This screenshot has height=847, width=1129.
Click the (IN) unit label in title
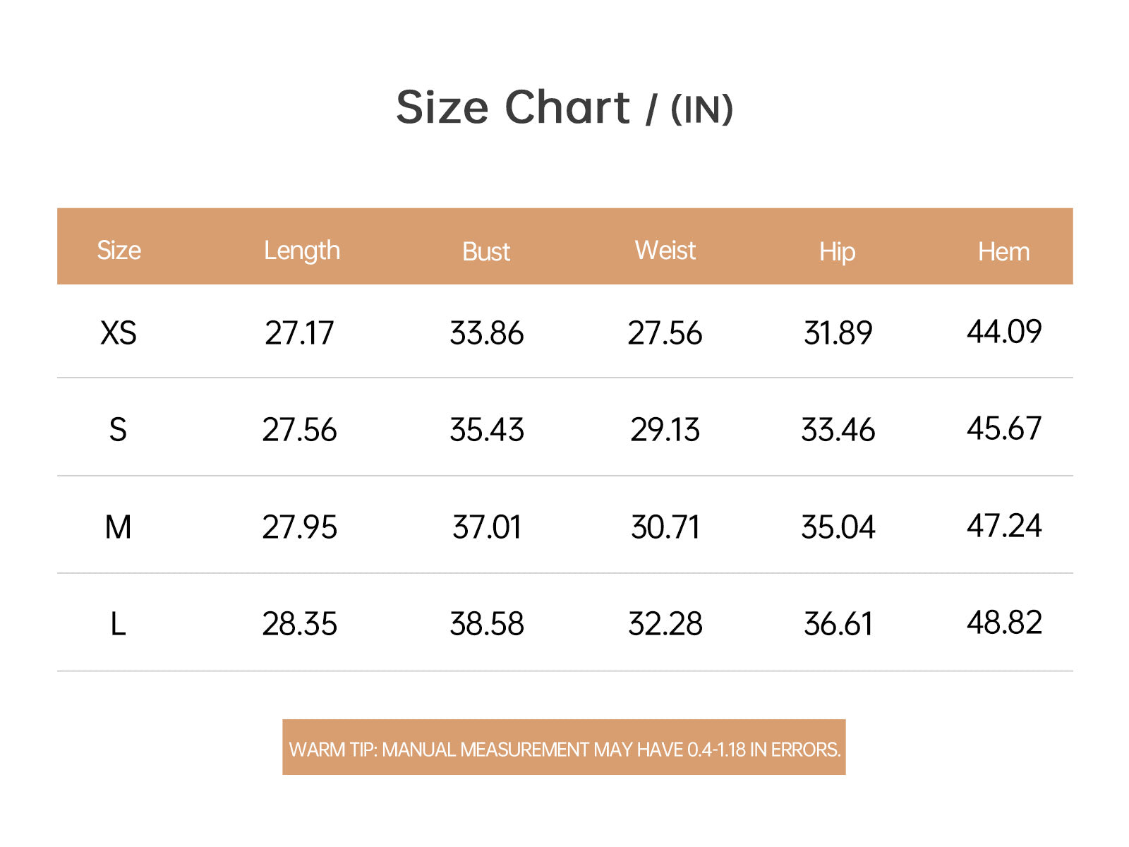point(702,109)
